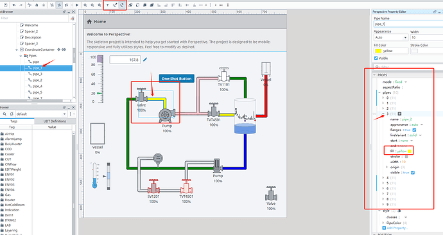Click the yellow Fill Color swatch
Viewport: 443px width, 235px height.
pos(378,51)
